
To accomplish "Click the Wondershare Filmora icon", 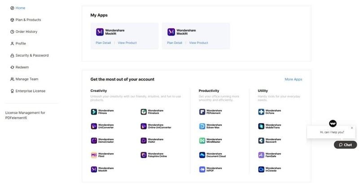I will coord(94,112).
